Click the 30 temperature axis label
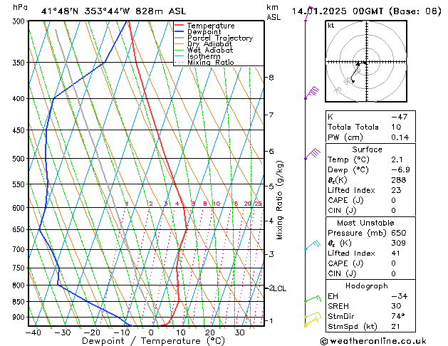This screenshot has height=346, width=448. (239, 332)
